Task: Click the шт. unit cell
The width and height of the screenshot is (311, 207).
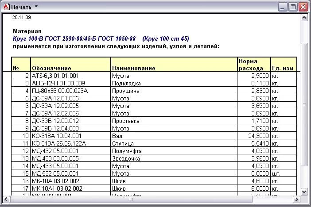Action: click(284, 173)
